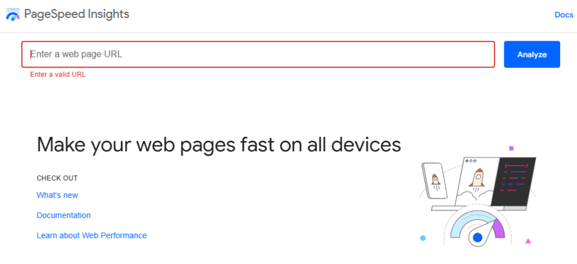Click the PageSpeed Insights gauge logo icon
This screenshot has width=577, height=264.
point(13,14)
